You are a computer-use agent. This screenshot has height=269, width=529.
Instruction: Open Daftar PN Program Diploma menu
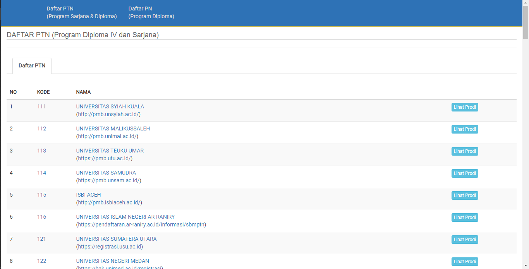[x=151, y=12]
